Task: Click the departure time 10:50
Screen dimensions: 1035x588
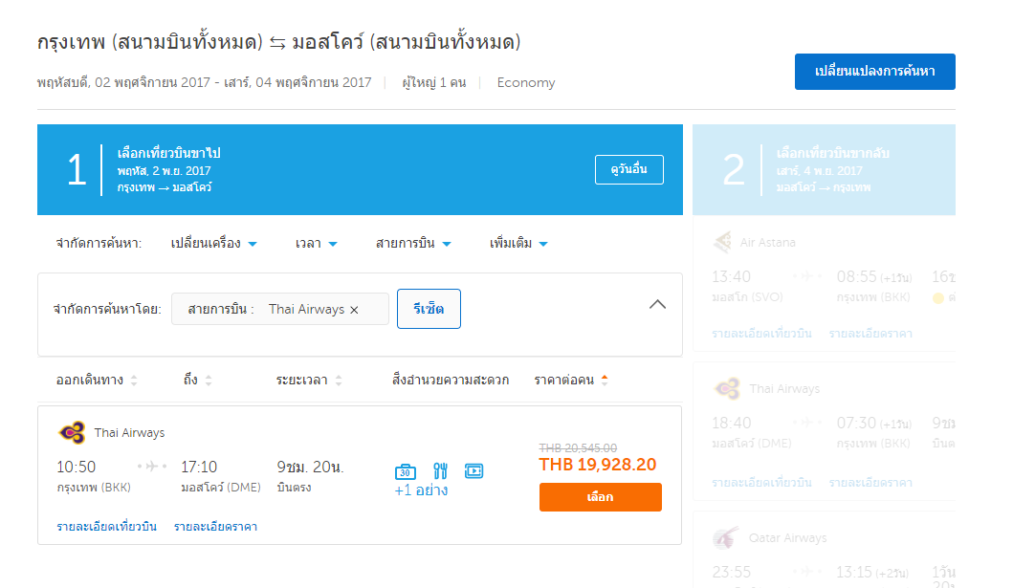Action: pyautogui.click(x=76, y=468)
